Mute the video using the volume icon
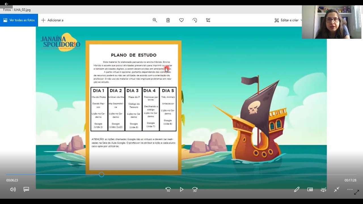The height and width of the screenshot is (204, 363). pyautogui.click(x=13, y=189)
